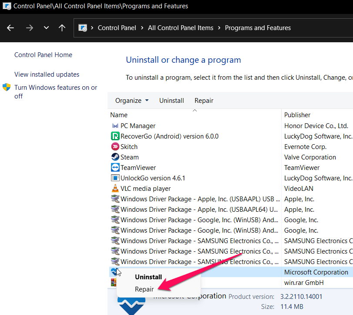This screenshot has height=315, width=353.
Task: Click the Control Panel title bar icon
Action: [x=7, y=6]
